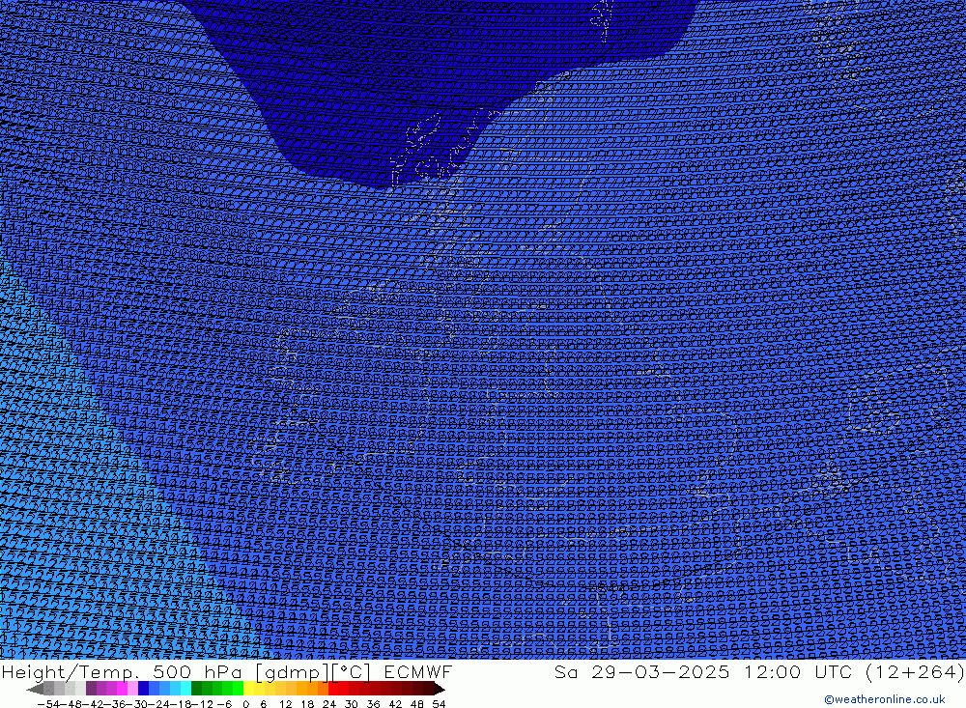Viewport: 966px width, 708px height.
Task: Select the dark green -12 legend swatch
Action: [196, 689]
